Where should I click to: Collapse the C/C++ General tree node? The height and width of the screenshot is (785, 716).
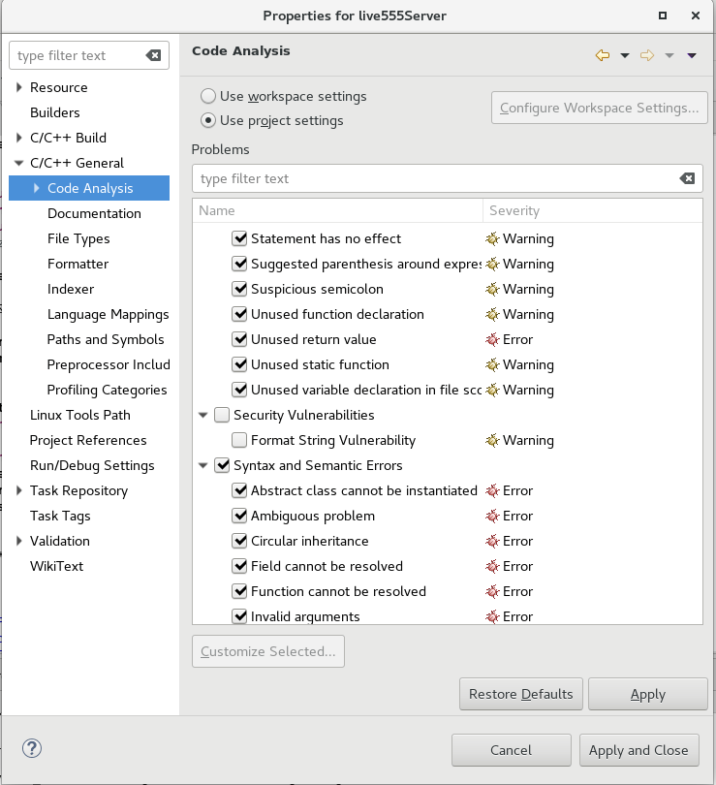pos(19,163)
